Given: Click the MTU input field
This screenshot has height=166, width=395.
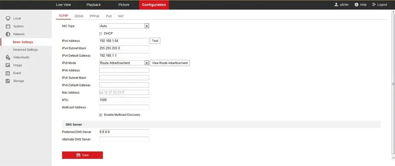Looking at the screenshot, I should 124,100.
